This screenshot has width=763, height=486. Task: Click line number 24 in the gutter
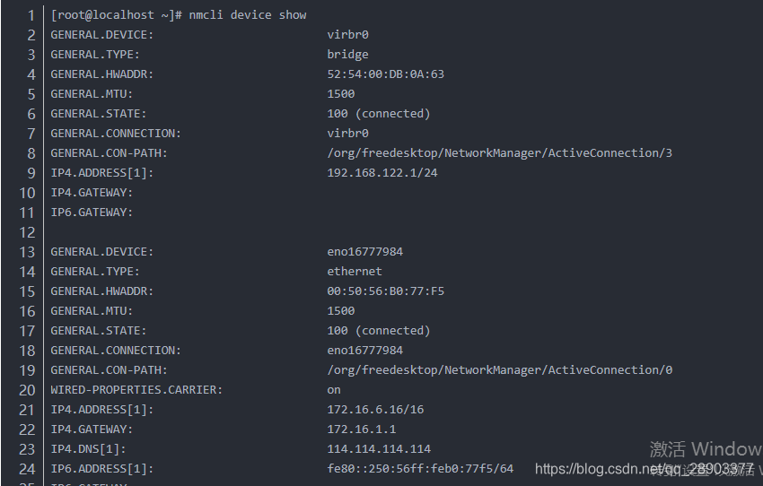click(27, 469)
